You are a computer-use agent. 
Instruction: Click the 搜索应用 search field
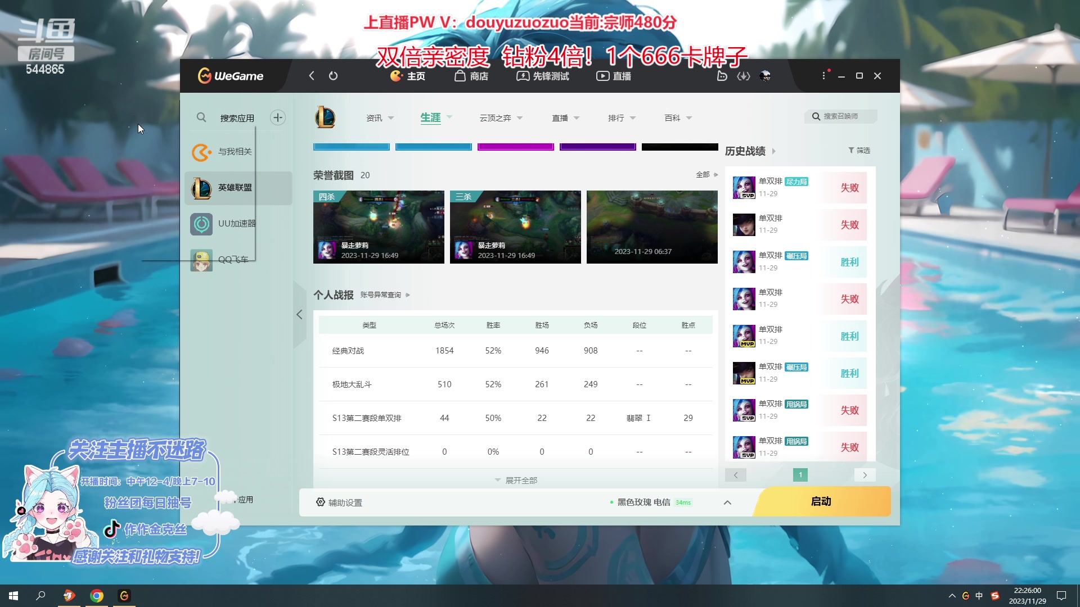pyautogui.click(x=237, y=118)
